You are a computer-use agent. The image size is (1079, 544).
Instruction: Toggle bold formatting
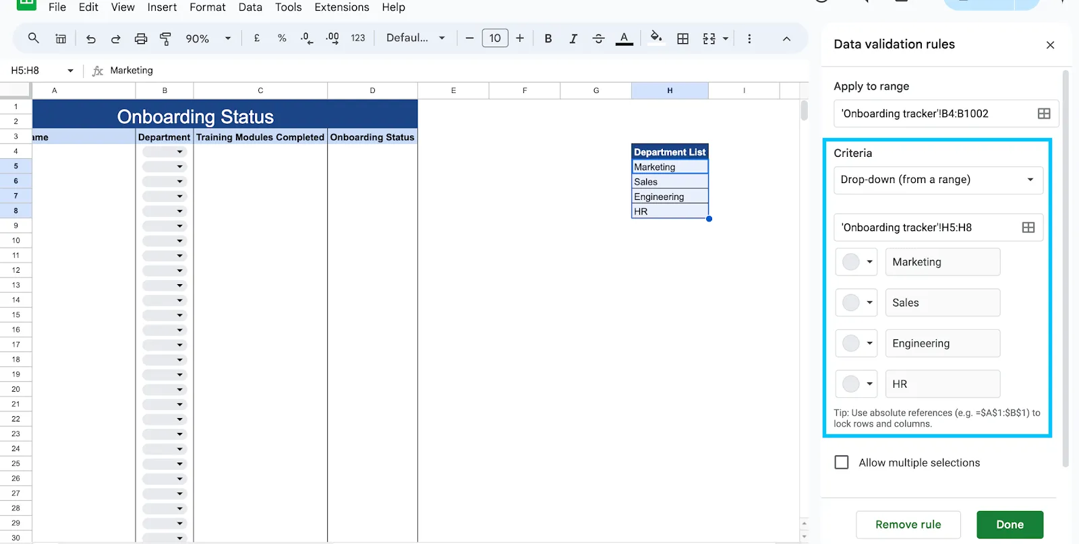point(548,39)
